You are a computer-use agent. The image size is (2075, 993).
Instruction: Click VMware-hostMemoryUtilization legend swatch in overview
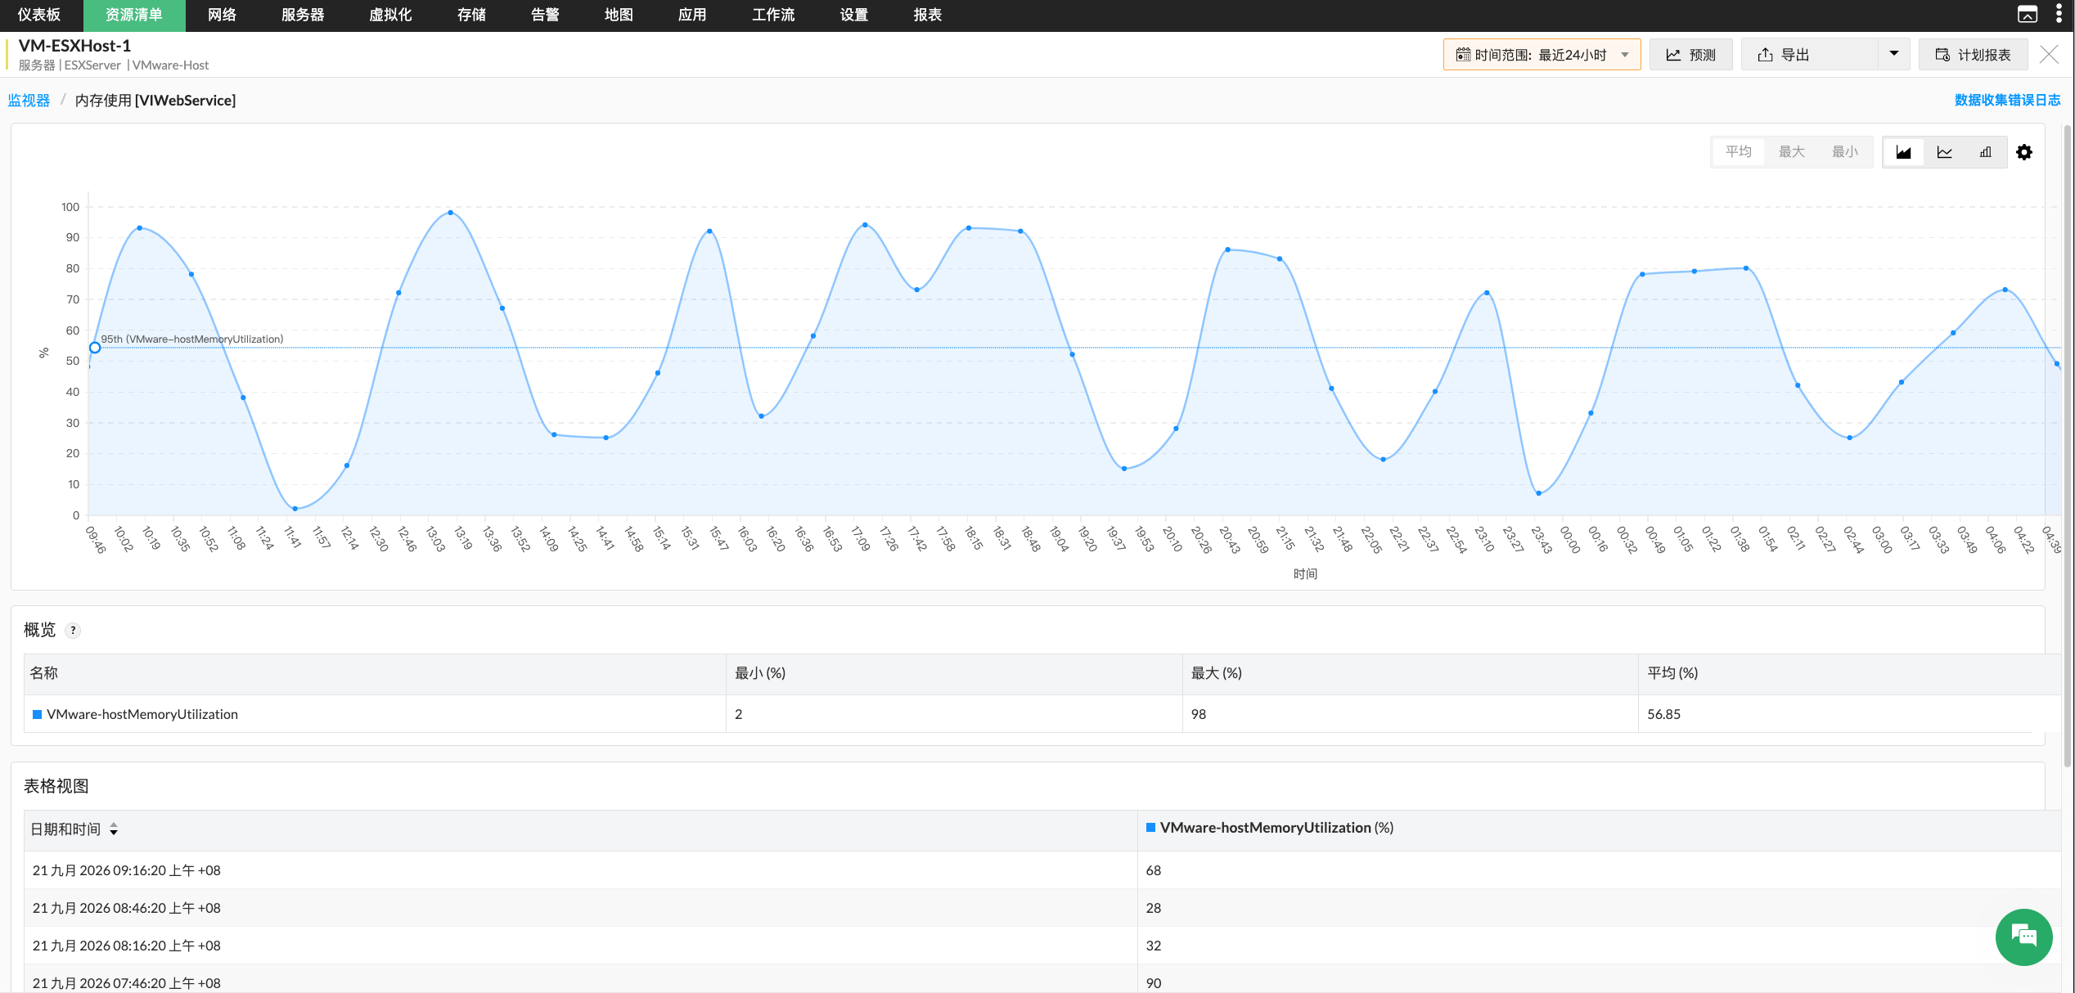[37, 714]
